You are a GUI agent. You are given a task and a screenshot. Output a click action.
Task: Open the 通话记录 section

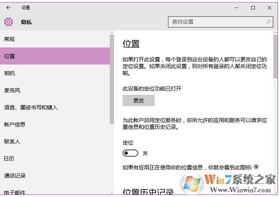tap(55, 175)
